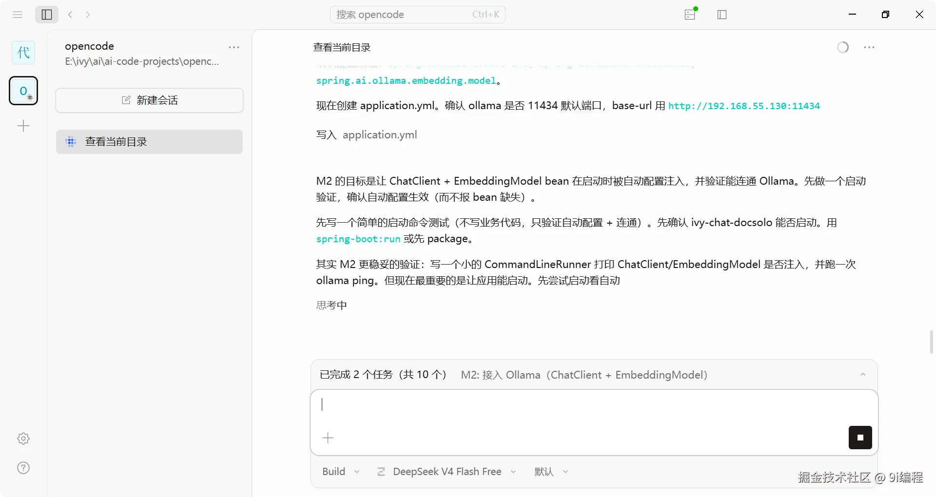Open the DeepSeek V4 Flash Free model dropdown

(447, 472)
